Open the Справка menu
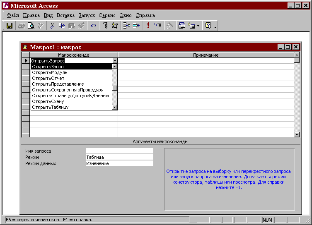The image size is (312, 225). 145,15
